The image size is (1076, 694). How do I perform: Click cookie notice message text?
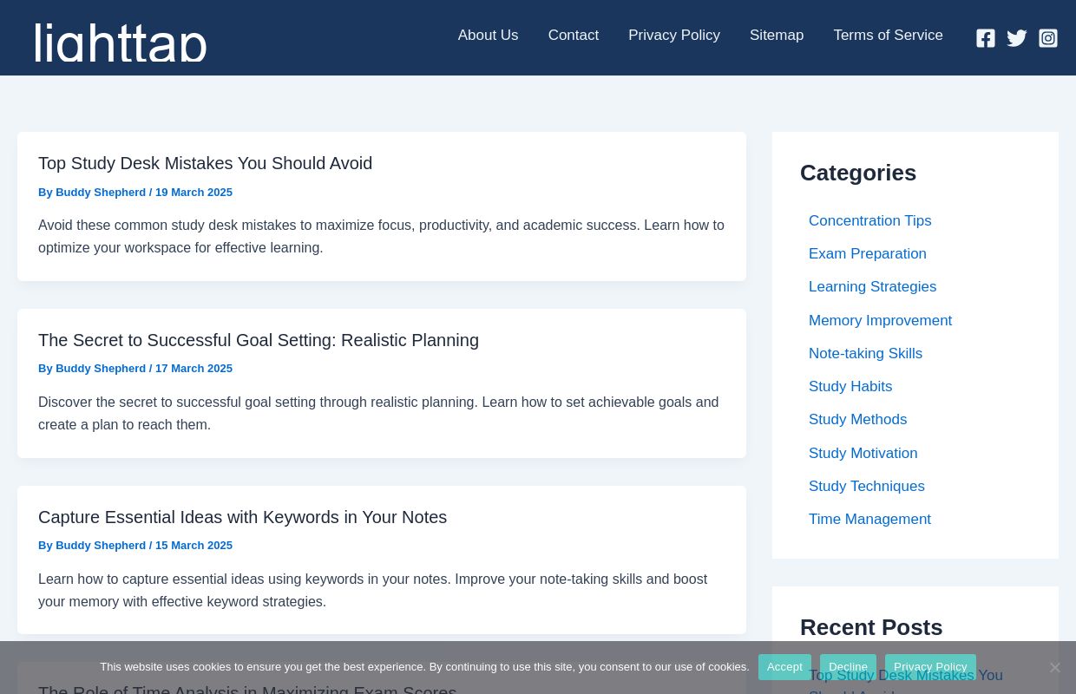pos(424,667)
